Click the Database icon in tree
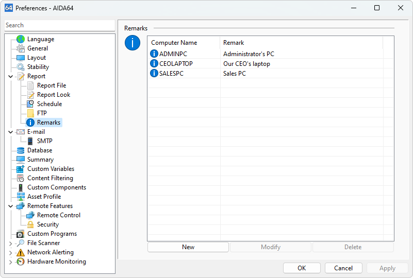Screen dimensions: 413x278 pos(21,150)
